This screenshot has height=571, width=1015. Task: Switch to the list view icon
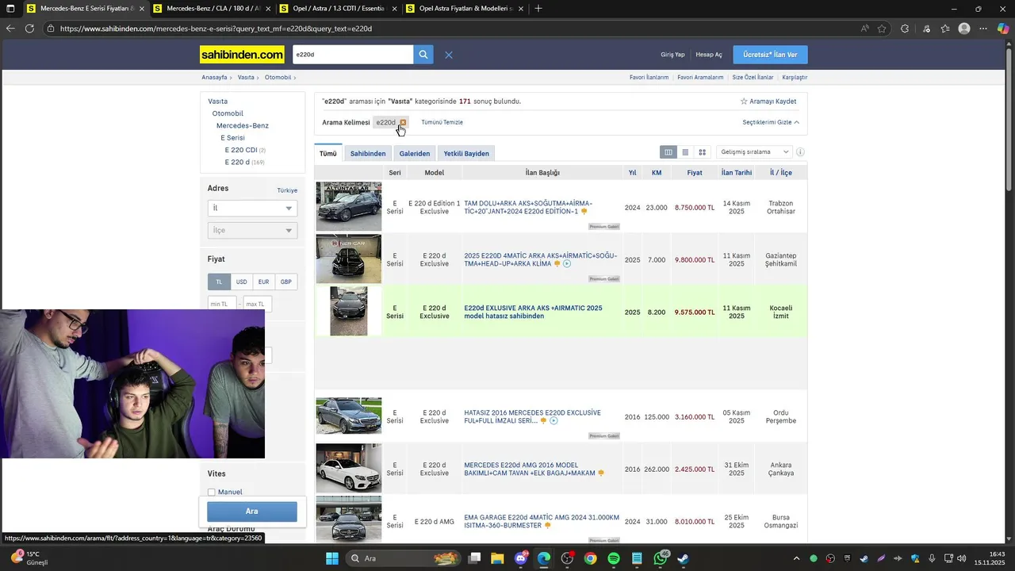685,152
